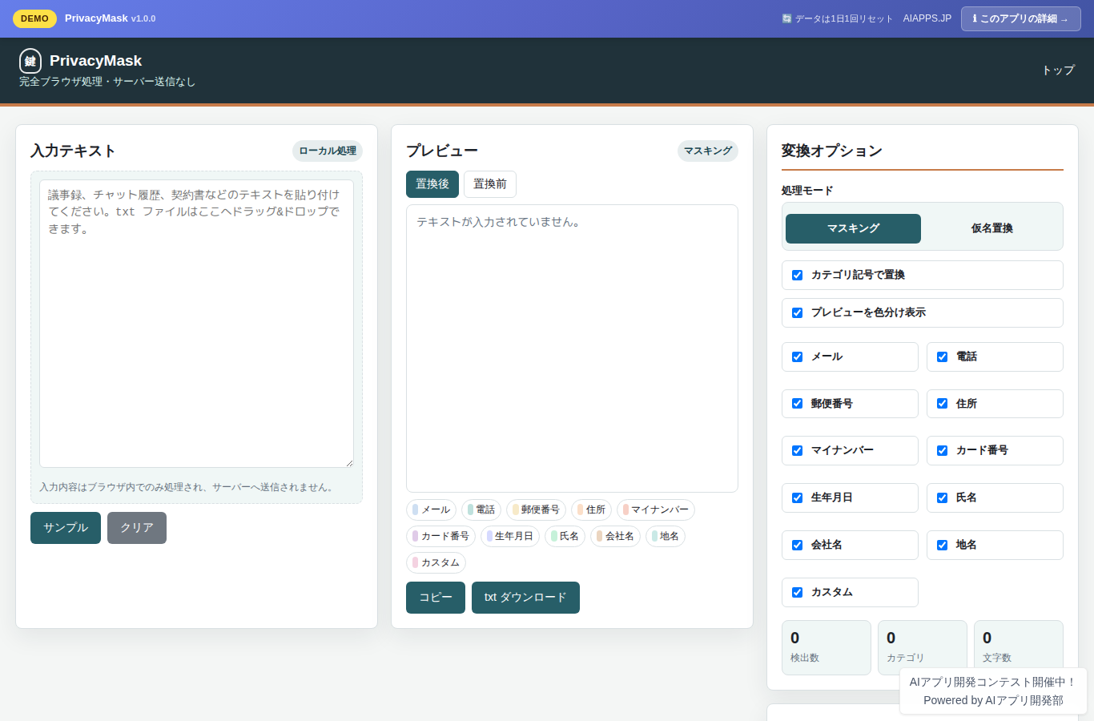This screenshot has height=721, width=1094.
Task: Click the 地名 legend color chip
Action: point(666,536)
